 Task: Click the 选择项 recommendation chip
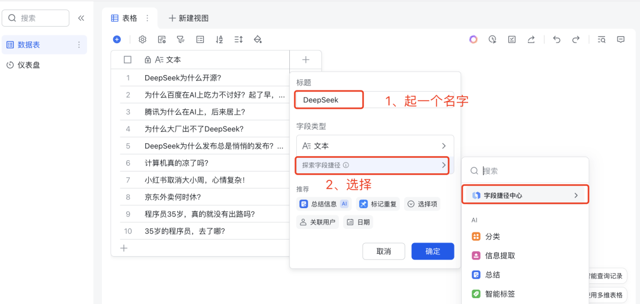tap(422, 204)
